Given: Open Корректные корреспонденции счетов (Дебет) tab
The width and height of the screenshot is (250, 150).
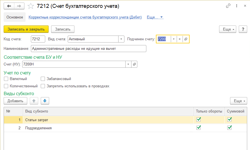Looking at the screenshot, I should pos(85,17).
